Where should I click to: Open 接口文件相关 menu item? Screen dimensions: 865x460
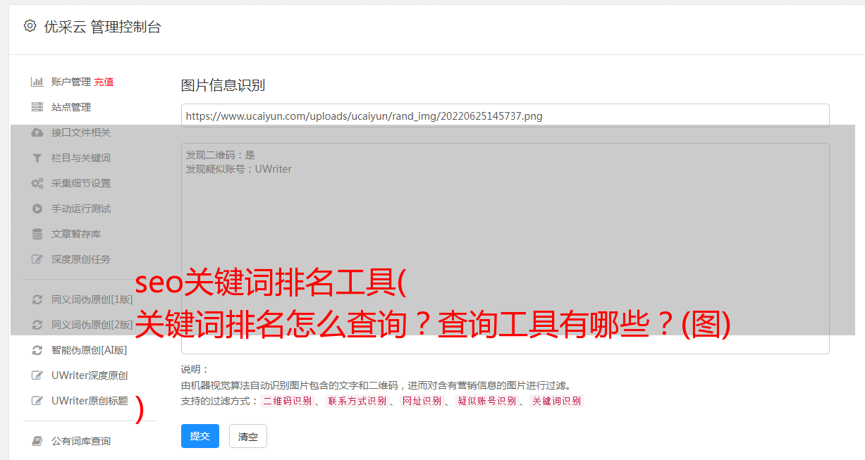(x=81, y=132)
